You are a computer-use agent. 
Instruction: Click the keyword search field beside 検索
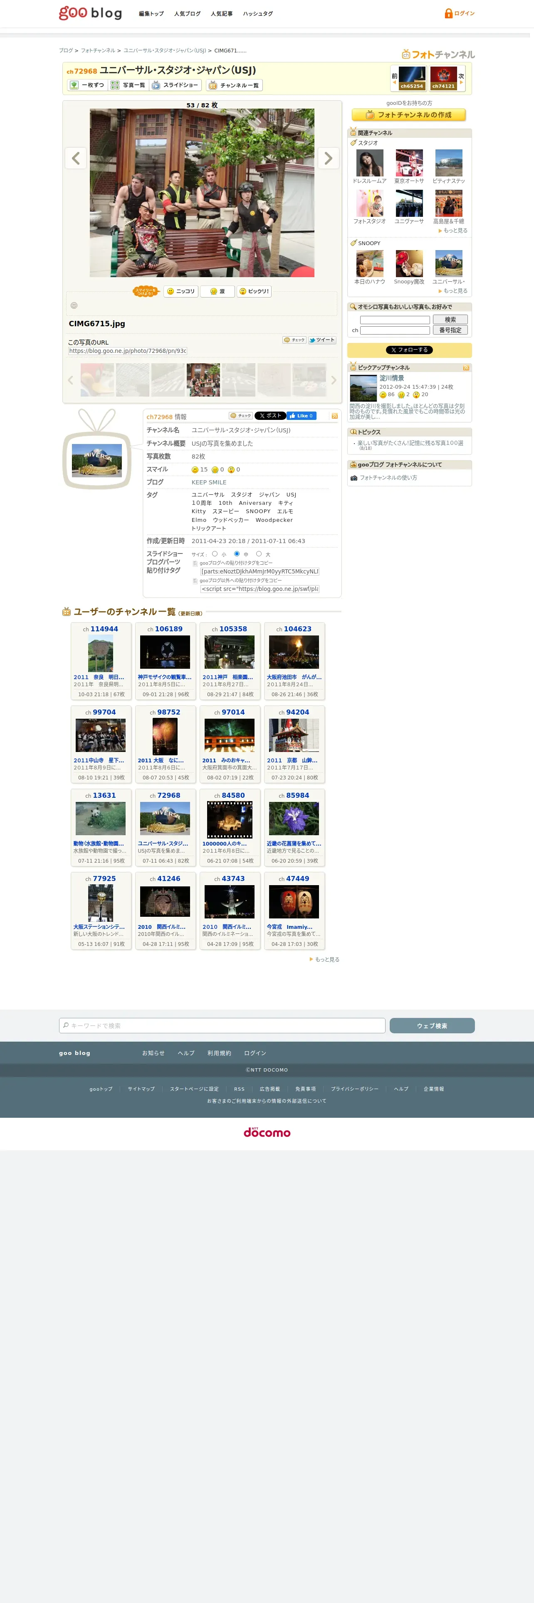point(395,320)
